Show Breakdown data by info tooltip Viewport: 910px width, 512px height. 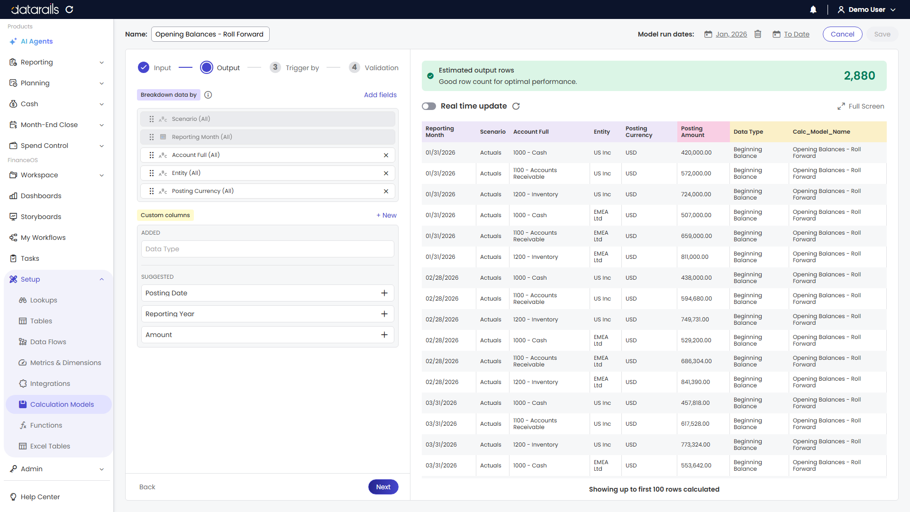(x=208, y=95)
